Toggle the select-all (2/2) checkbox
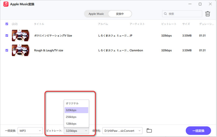 7,24
